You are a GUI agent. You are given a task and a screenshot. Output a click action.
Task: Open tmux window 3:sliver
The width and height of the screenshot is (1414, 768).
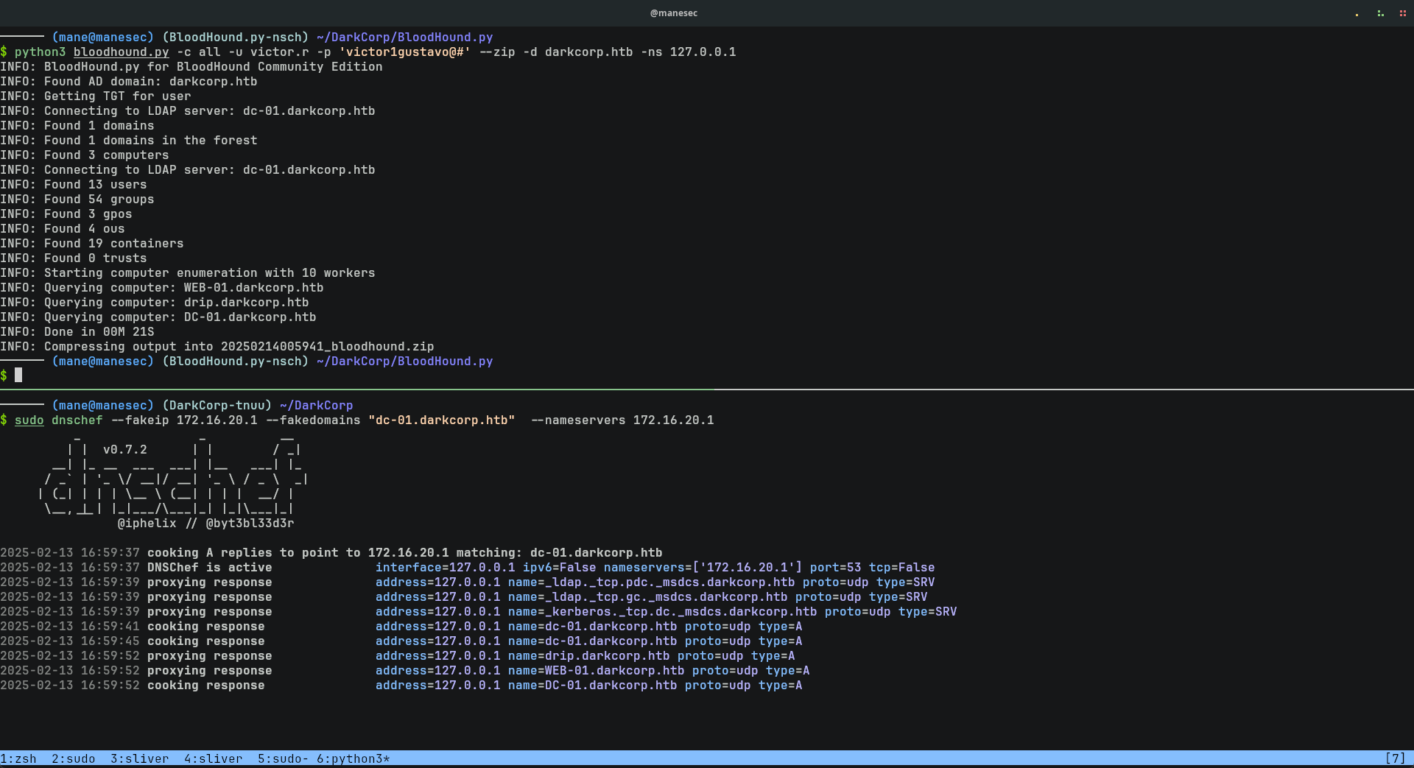(139, 759)
